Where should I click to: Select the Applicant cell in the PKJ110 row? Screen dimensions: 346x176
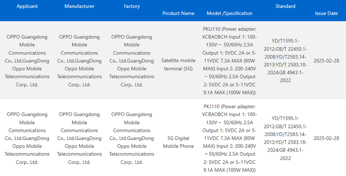(x=27, y=138)
